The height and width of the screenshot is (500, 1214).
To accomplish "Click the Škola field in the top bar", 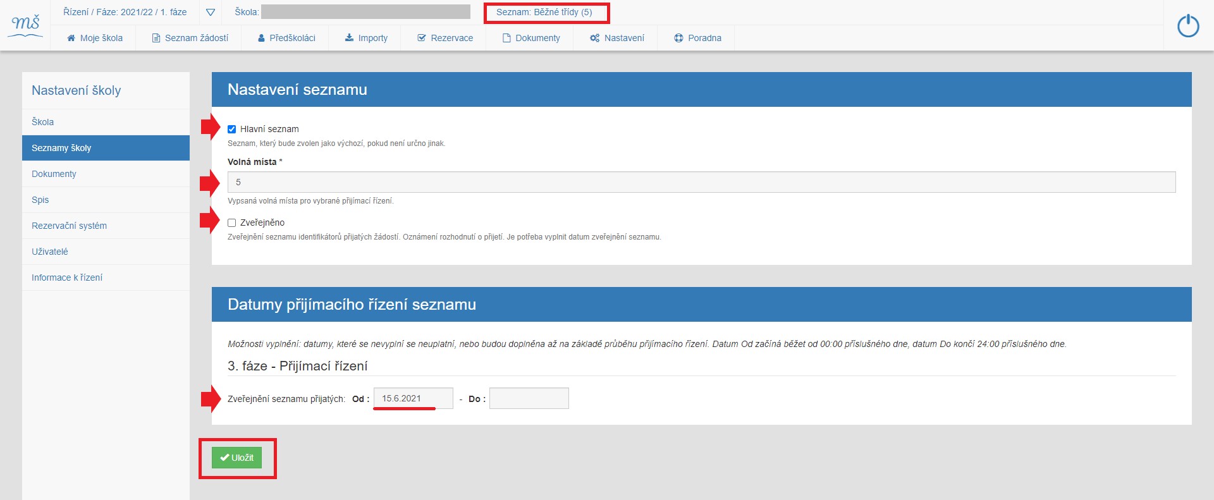I will click(x=365, y=12).
